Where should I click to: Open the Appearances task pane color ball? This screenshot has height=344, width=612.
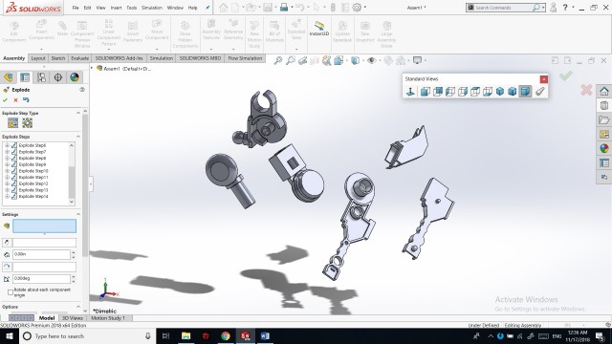pos(604,149)
